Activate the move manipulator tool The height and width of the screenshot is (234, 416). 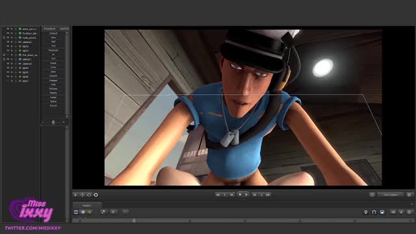click(83, 195)
